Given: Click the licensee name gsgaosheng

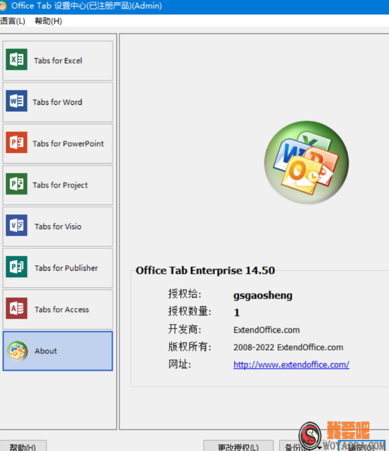Looking at the screenshot, I should [263, 295].
